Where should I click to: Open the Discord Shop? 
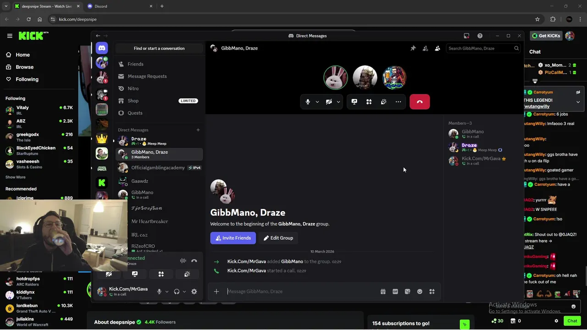(159, 101)
